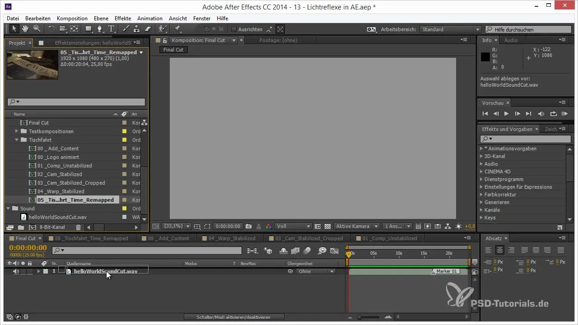
Task: Open the Komposition menu
Action: [72, 19]
